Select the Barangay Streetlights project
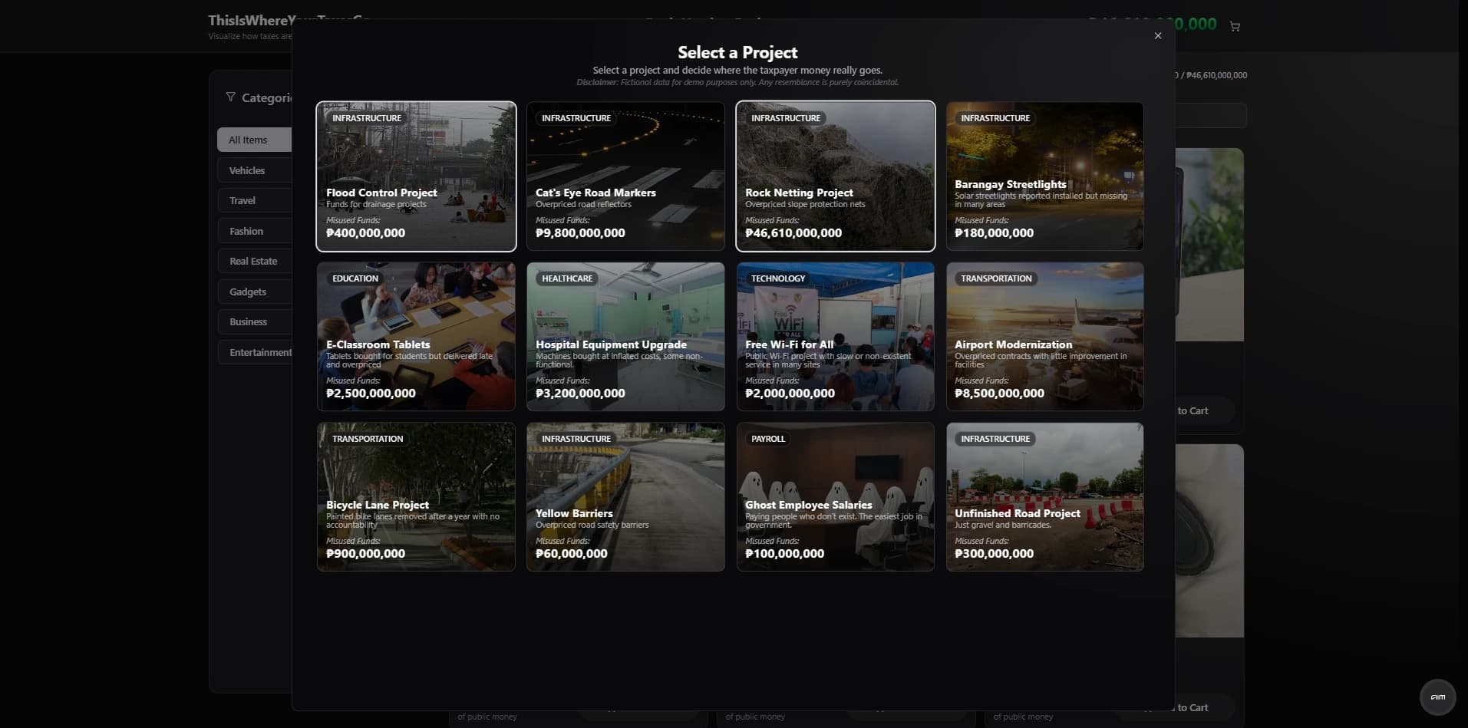The image size is (1468, 728). [x=1044, y=176]
